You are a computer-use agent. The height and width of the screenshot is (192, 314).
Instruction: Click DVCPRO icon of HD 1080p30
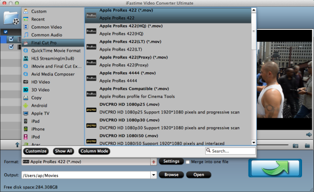pos(91,126)
